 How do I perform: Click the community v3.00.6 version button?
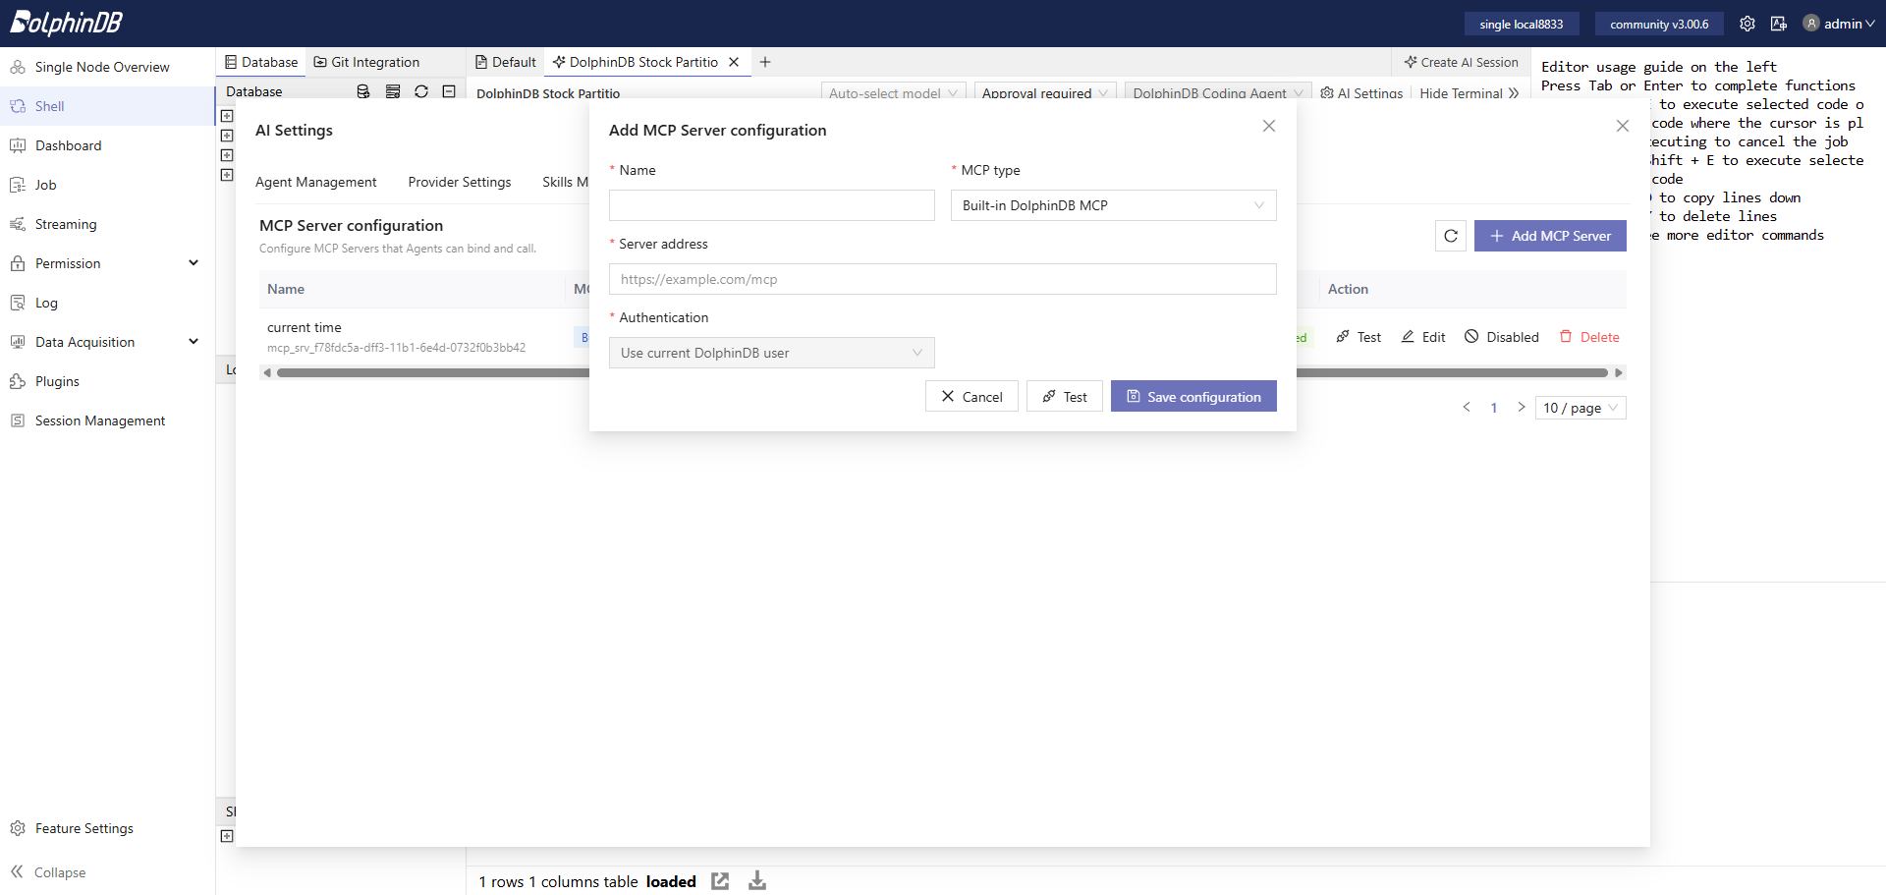tap(1659, 24)
